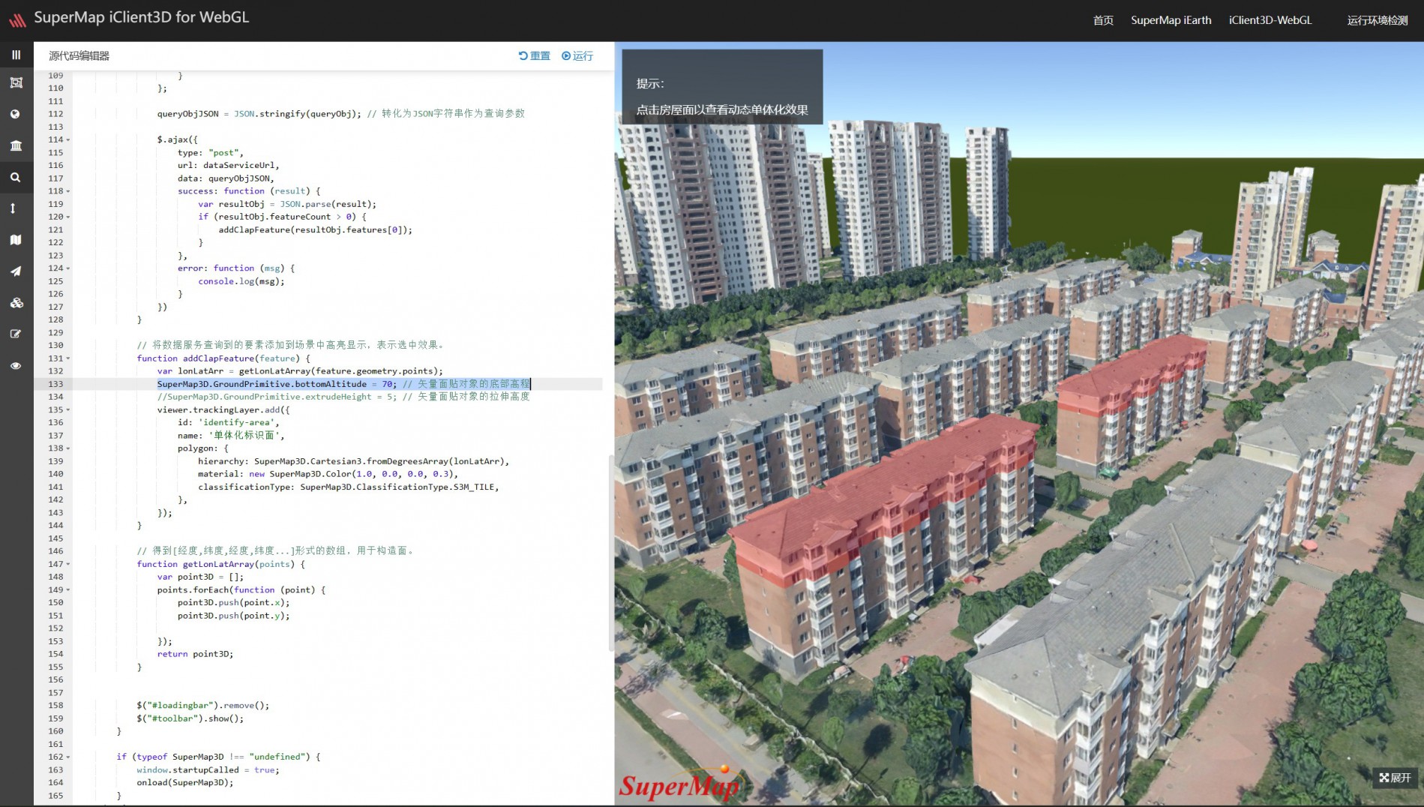Click $("#loadingbar").remove() line
The height and width of the screenshot is (807, 1424).
[202, 705]
